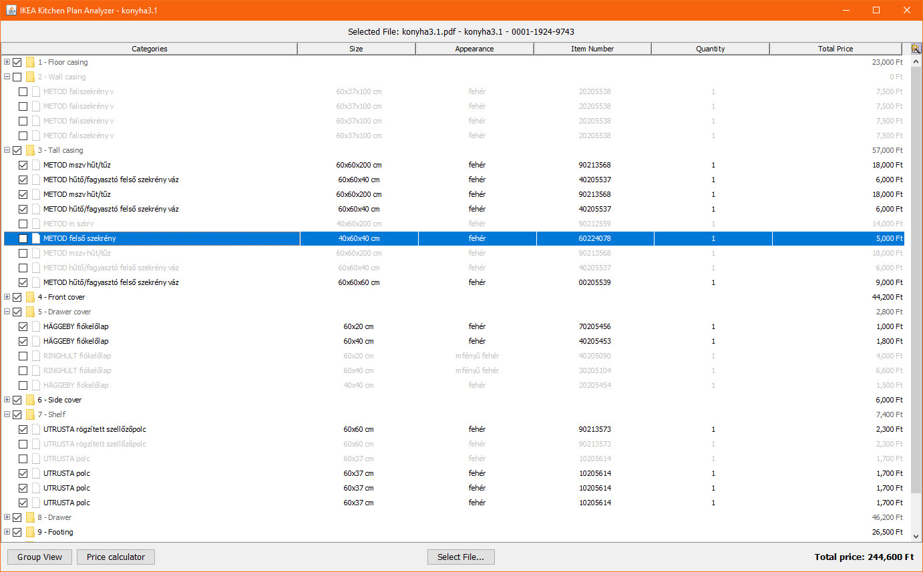The width and height of the screenshot is (923, 572).
Task: Click the 40x60x200 cm size cell
Action: pyautogui.click(x=359, y=224)
